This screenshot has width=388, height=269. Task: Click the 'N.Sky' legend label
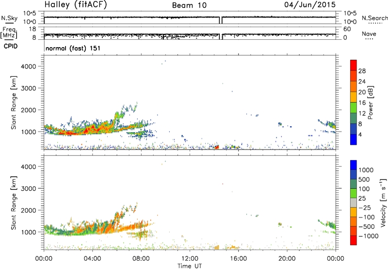point(9,18)
